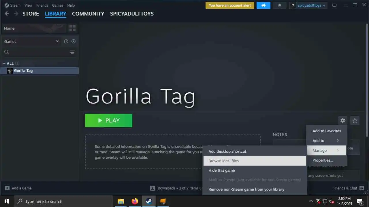
Task: Enter Big Picture mode monitor icon
Action: click(334, 5)
